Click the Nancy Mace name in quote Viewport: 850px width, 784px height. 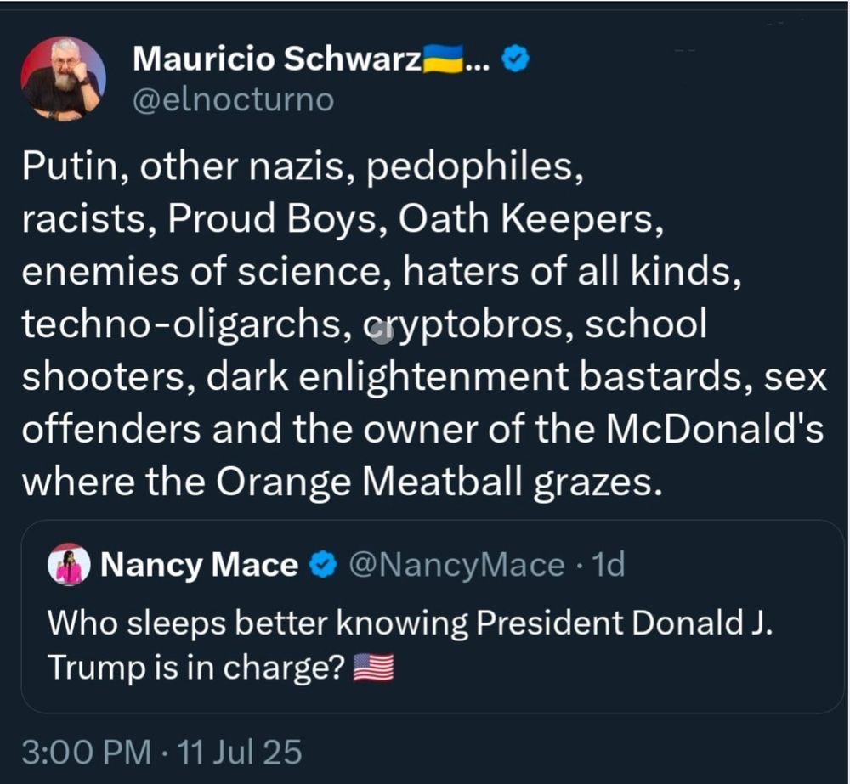tap(200, 565)
